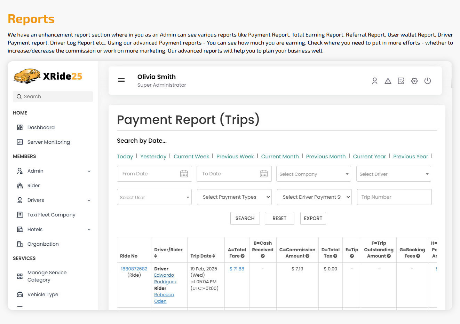
Task: Open the From Date calendar icon
Action: pyautogui.click(x=184, y=174)
